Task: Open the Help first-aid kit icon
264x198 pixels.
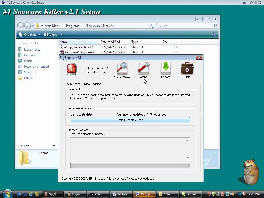Action: 187,70
